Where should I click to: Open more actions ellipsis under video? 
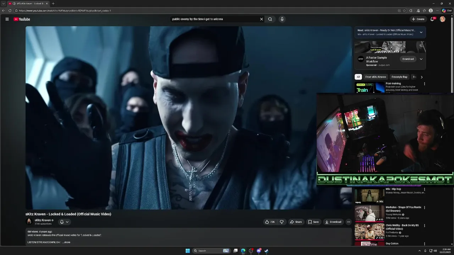pyautogui.click(x=349, y=222)
